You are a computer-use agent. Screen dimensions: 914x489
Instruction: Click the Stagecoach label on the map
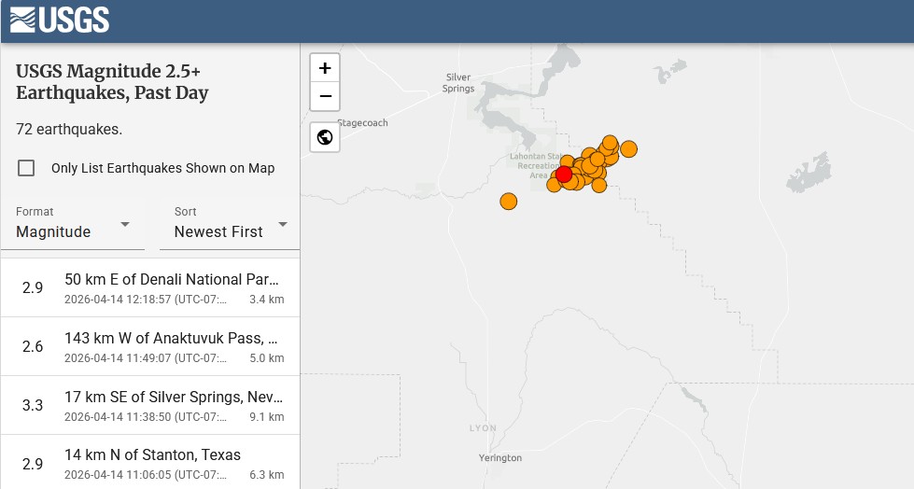point(362,122)
